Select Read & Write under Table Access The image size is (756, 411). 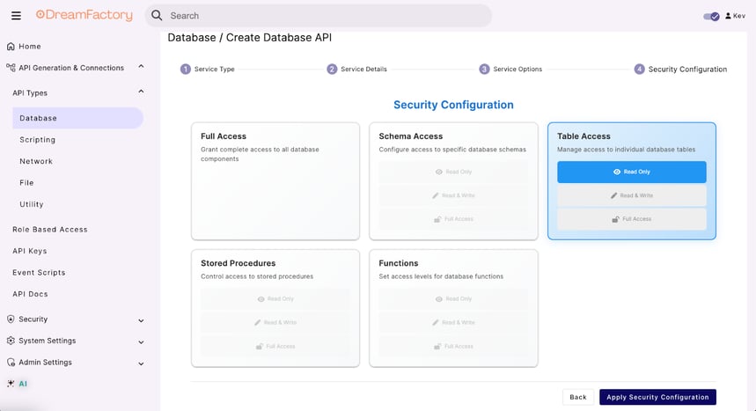(x=632, y=195)
